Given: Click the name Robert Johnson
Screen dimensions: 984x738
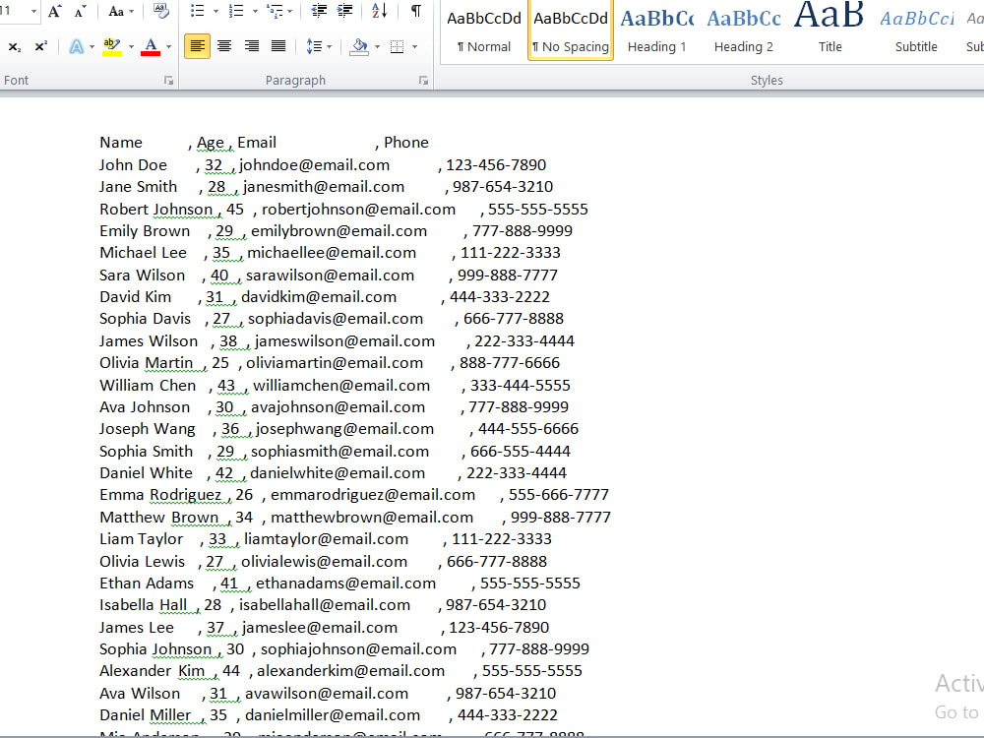Looking at the screenshot, I should coord(156,209).
